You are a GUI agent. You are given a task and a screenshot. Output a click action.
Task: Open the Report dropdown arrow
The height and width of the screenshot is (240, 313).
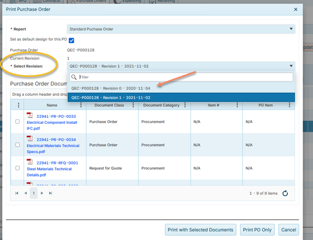[291, 29]
